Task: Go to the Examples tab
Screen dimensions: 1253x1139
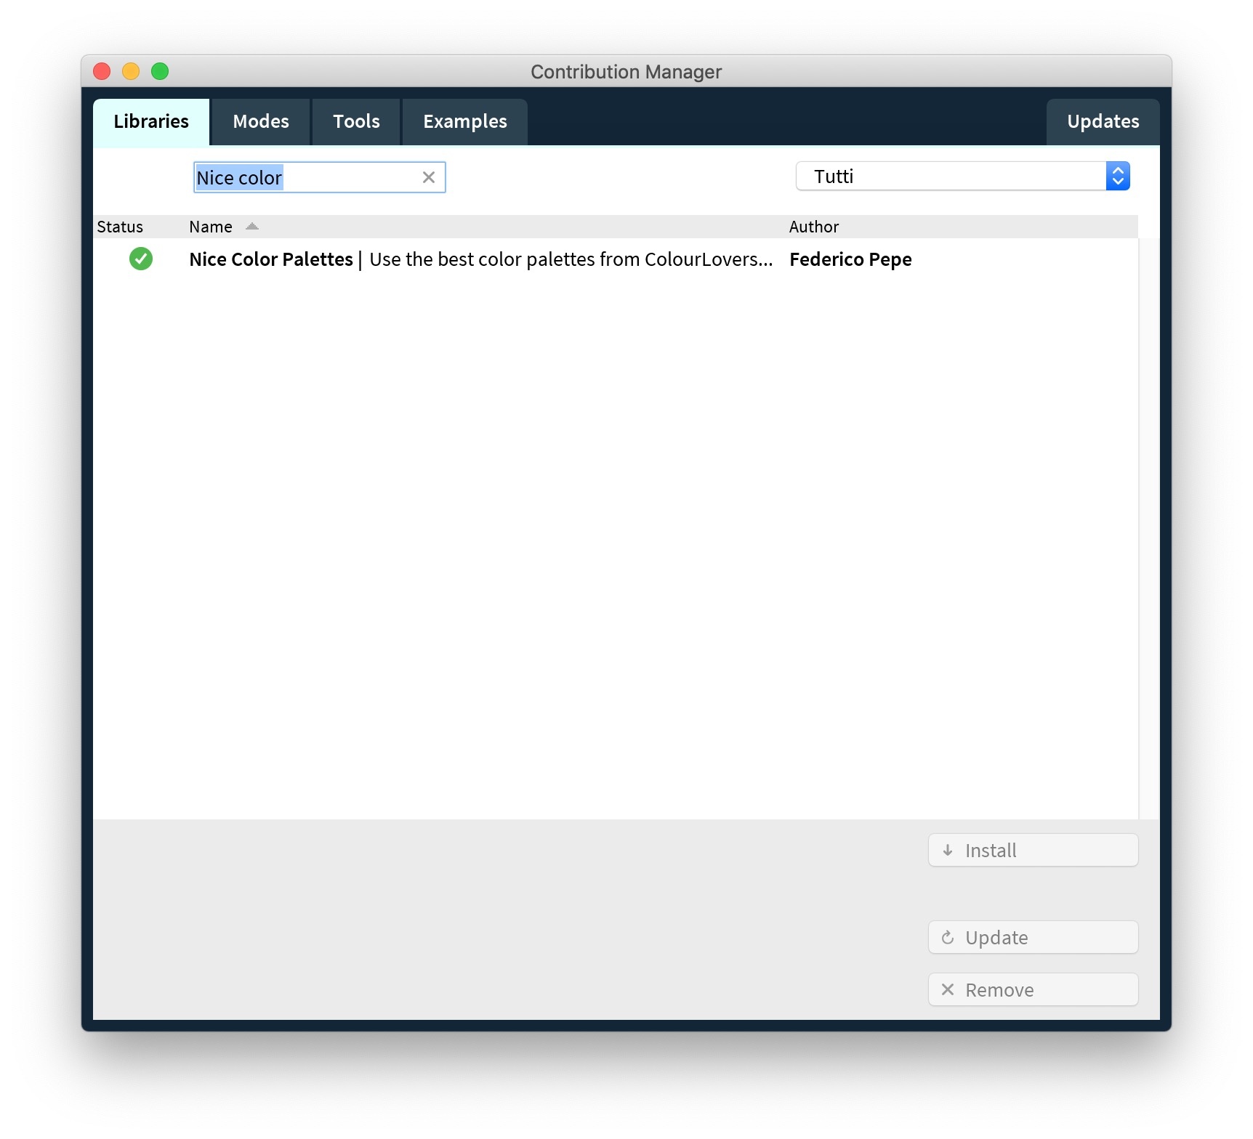Action: click(465, 121)
